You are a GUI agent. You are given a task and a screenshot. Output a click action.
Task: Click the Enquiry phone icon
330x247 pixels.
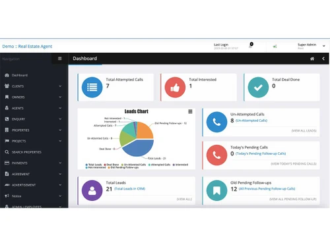(7, 119)
